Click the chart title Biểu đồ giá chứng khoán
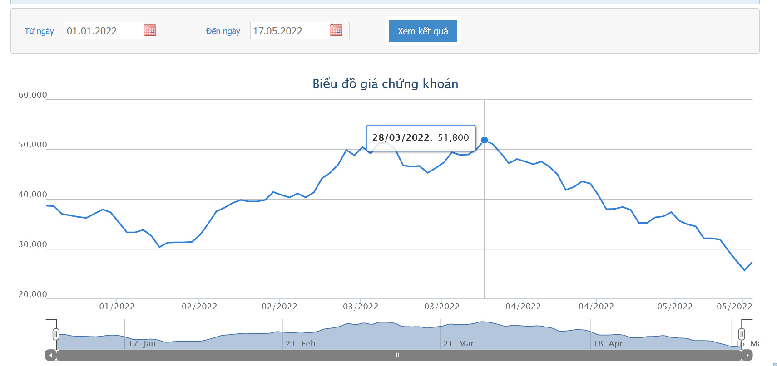This screenshot has height=366, width=777. pos(386,83)
